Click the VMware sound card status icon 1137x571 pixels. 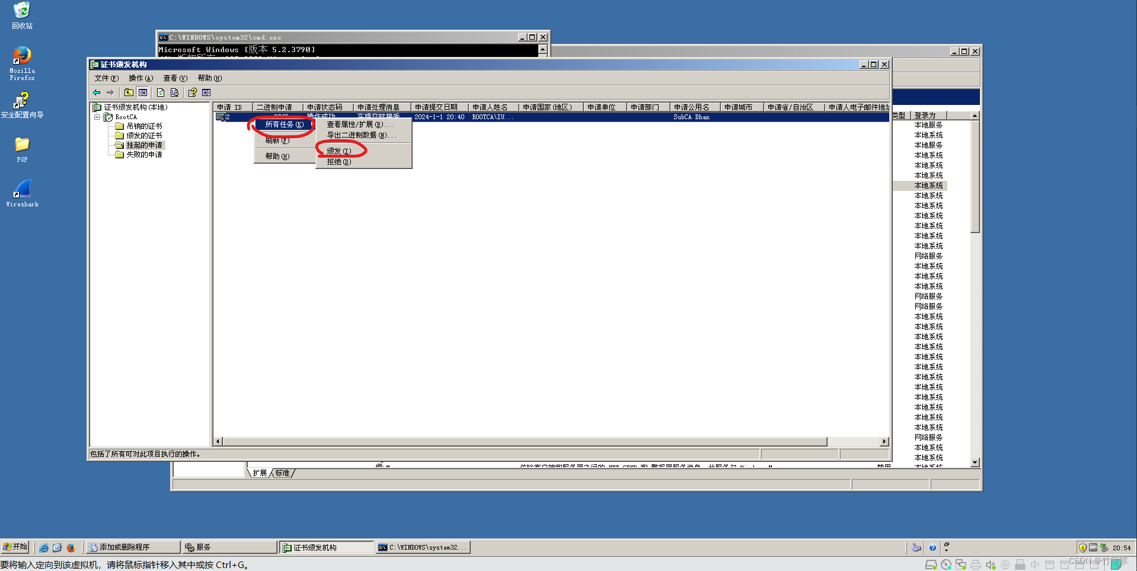(991, 565)
